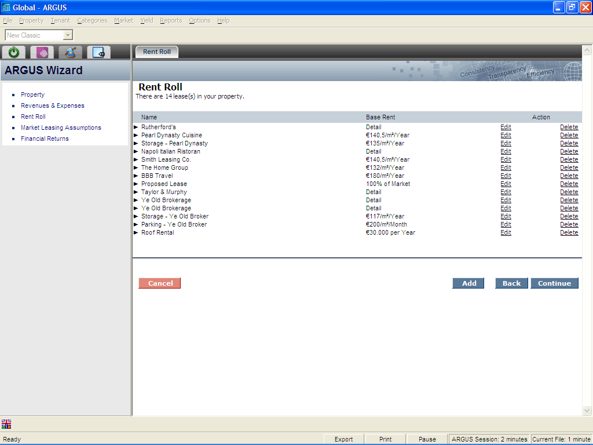Click the scrollbar down arrow
The width and height of the screenshot is (593, 445).
point(587,411)
